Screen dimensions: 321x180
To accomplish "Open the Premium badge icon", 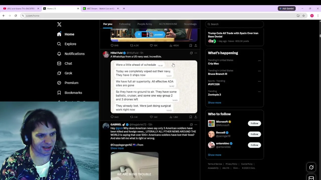I will click(59, 83).
